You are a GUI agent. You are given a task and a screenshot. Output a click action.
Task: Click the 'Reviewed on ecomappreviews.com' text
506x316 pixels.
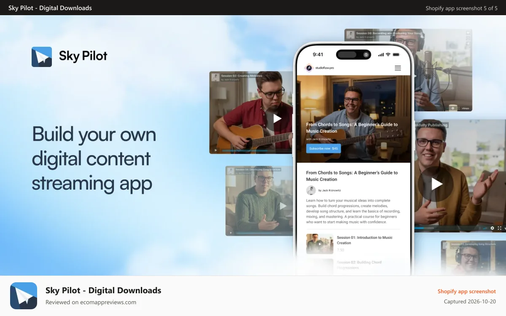click(x=91, y=302)
